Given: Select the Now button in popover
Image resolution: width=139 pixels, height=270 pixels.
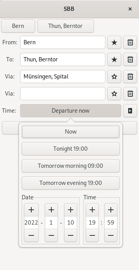Looking at the screenshot, I should (x=71, y=132).
